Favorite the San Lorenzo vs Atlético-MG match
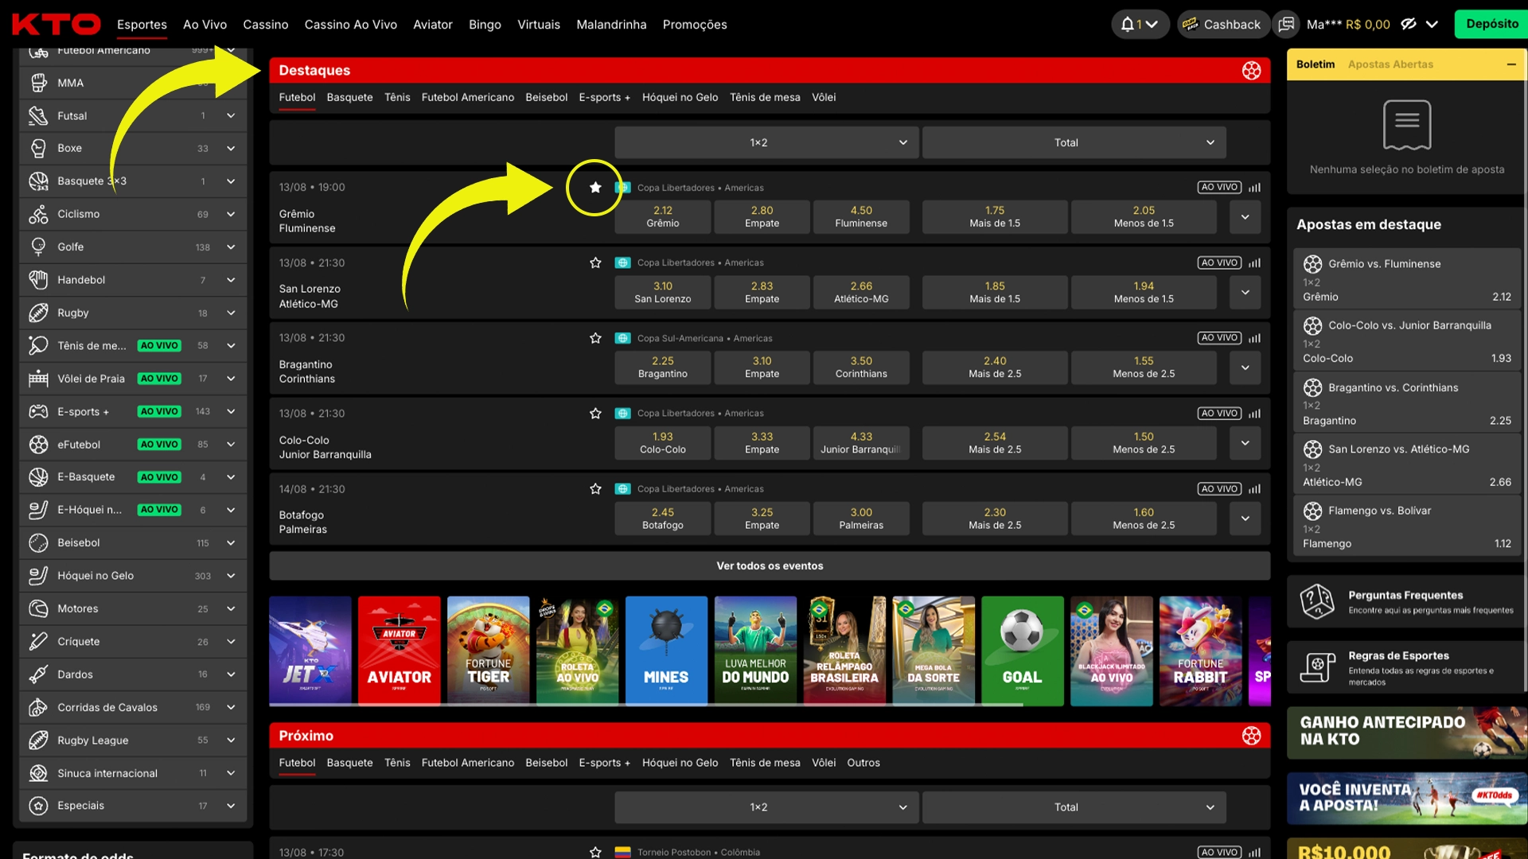Screen dimensions: 1528x859 pos(595,262)
